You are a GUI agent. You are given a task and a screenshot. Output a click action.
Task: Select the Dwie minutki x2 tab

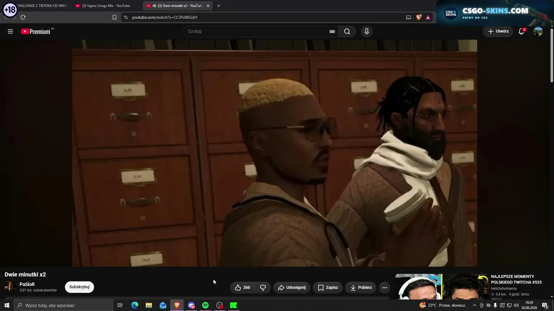click(x=178, y=6)
